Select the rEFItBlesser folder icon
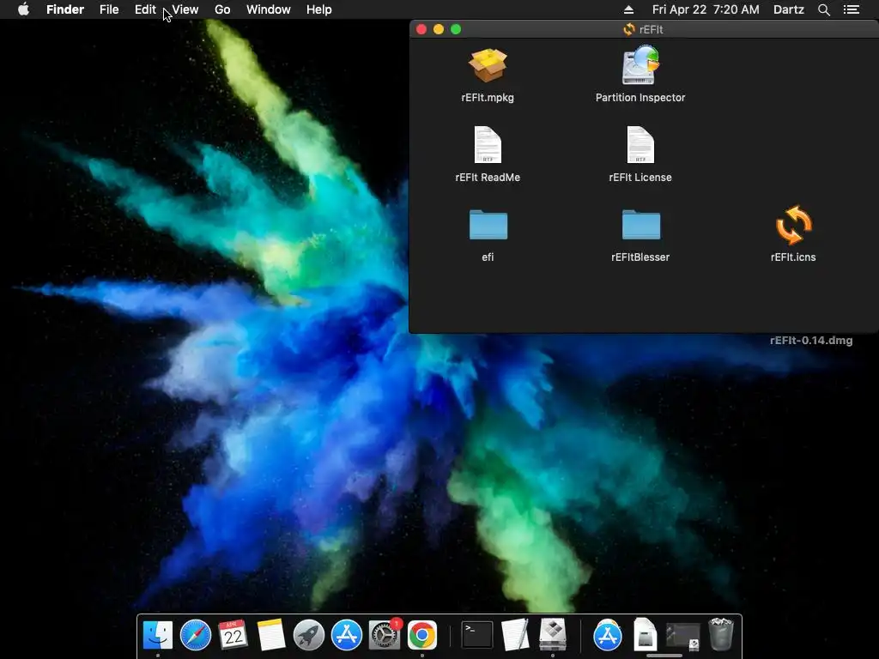This screenshot has height=659, width=879. [x=640, y=225]
